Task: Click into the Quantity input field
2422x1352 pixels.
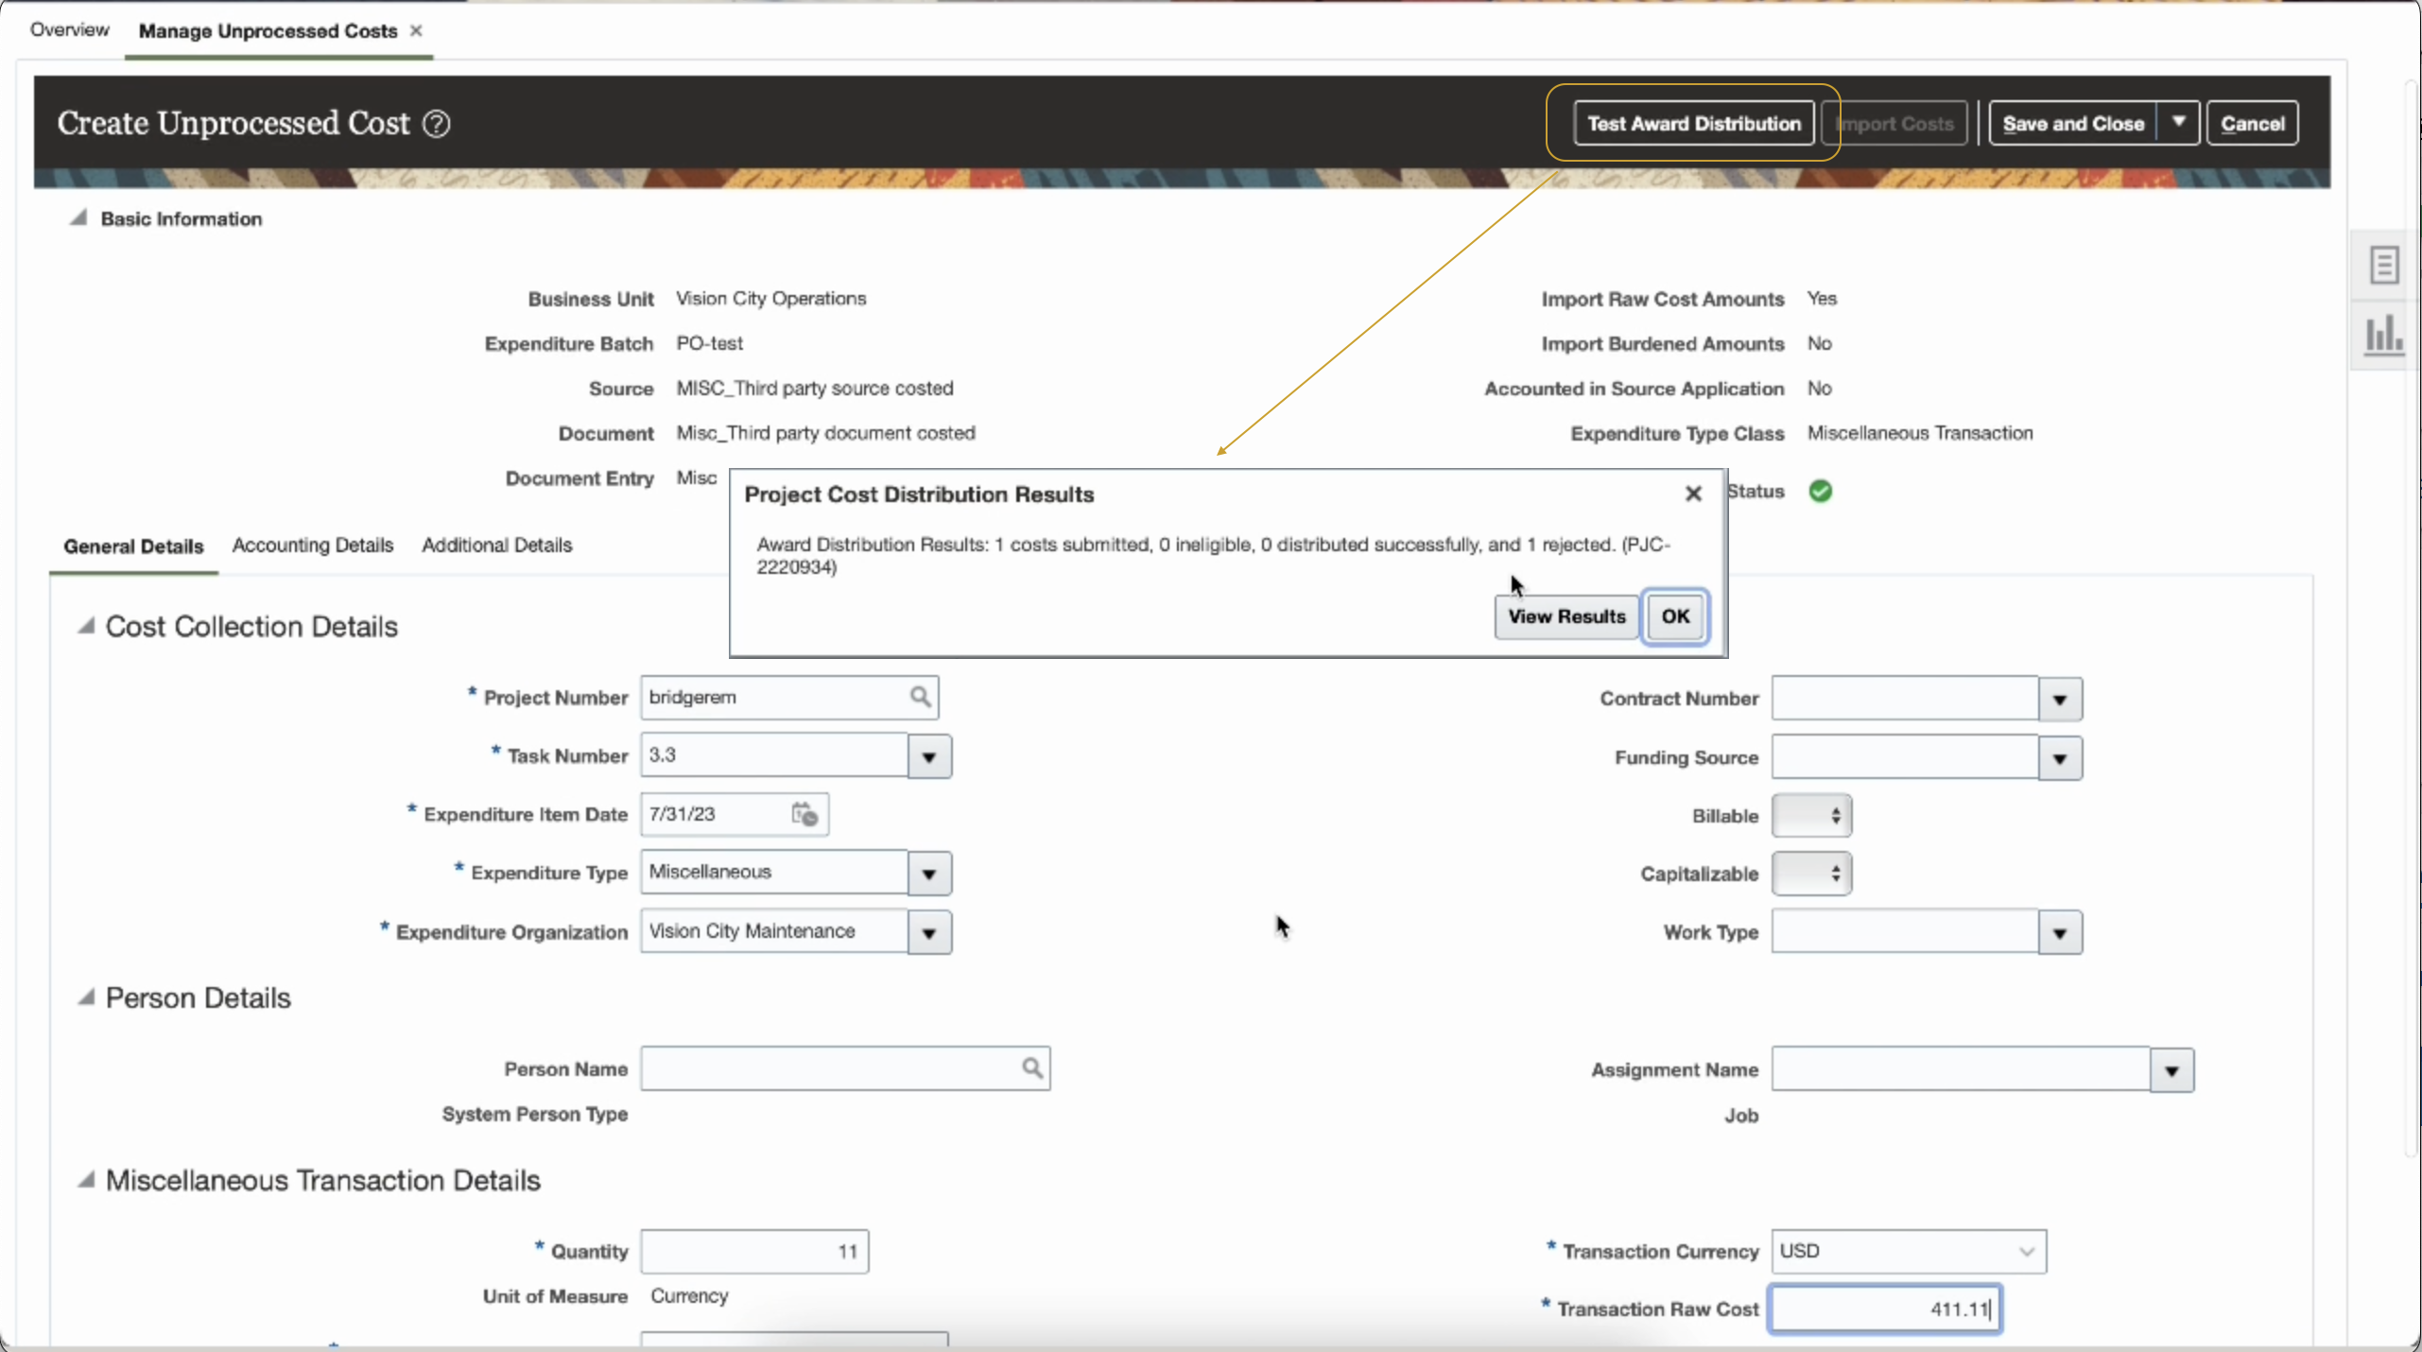Action: (754, 1252)
